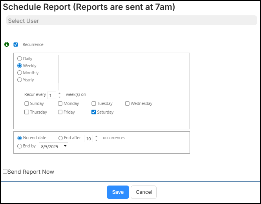Select the No end date option
Viewport: 261px width, 204px height.
tap(20, 138)
